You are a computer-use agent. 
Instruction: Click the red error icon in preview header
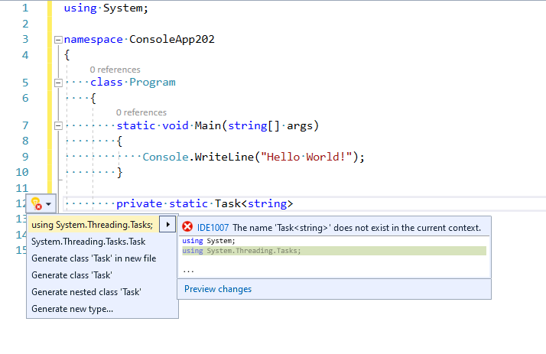(187, 227)
